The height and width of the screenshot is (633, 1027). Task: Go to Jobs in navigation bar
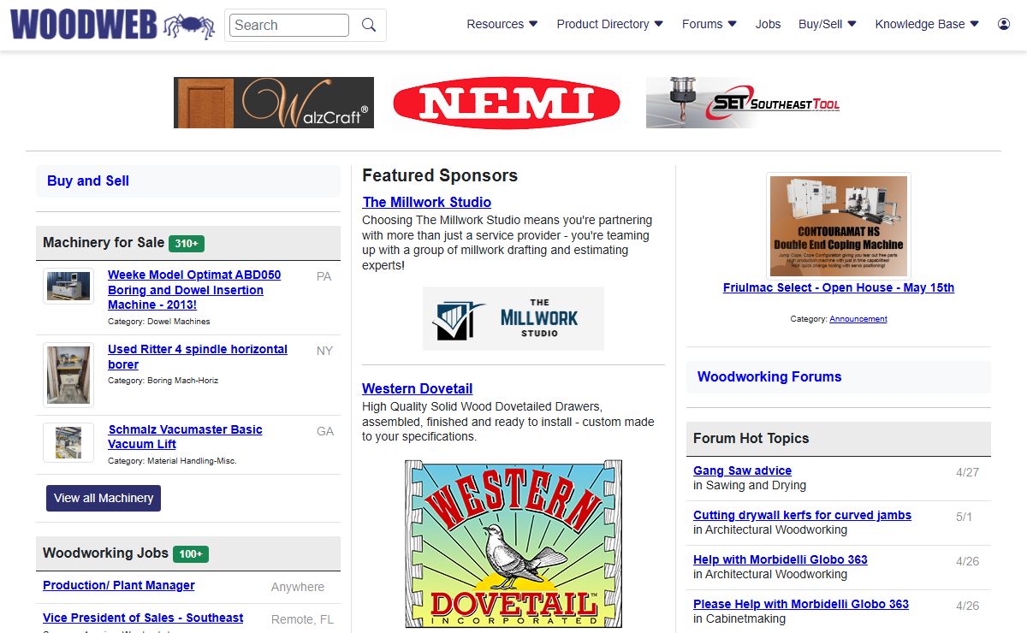pos(768,24)
